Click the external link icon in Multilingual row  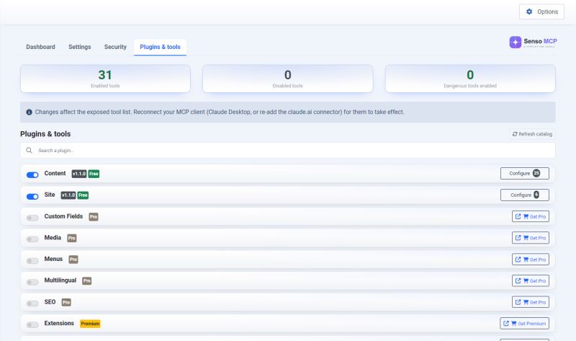tap(518, 281)
